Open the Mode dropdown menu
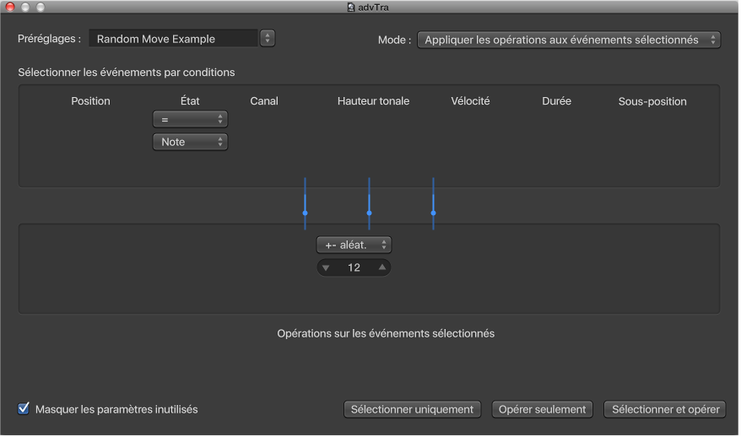This screenshot has width=741, height=437. click(570, 40)
